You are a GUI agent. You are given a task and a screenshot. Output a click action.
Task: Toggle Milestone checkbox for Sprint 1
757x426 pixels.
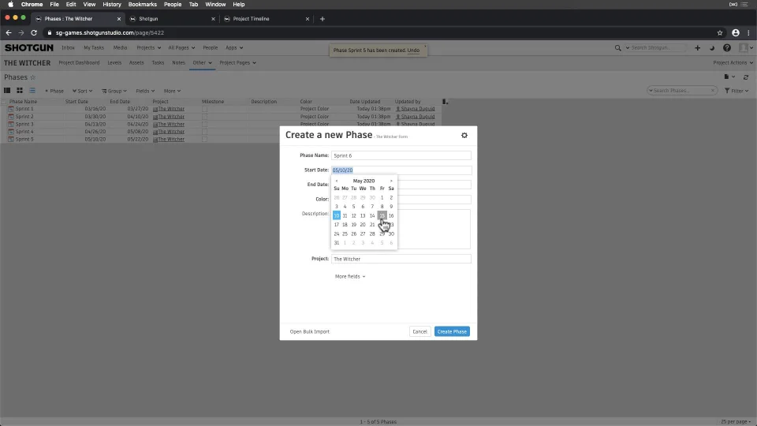pos(205,109)
